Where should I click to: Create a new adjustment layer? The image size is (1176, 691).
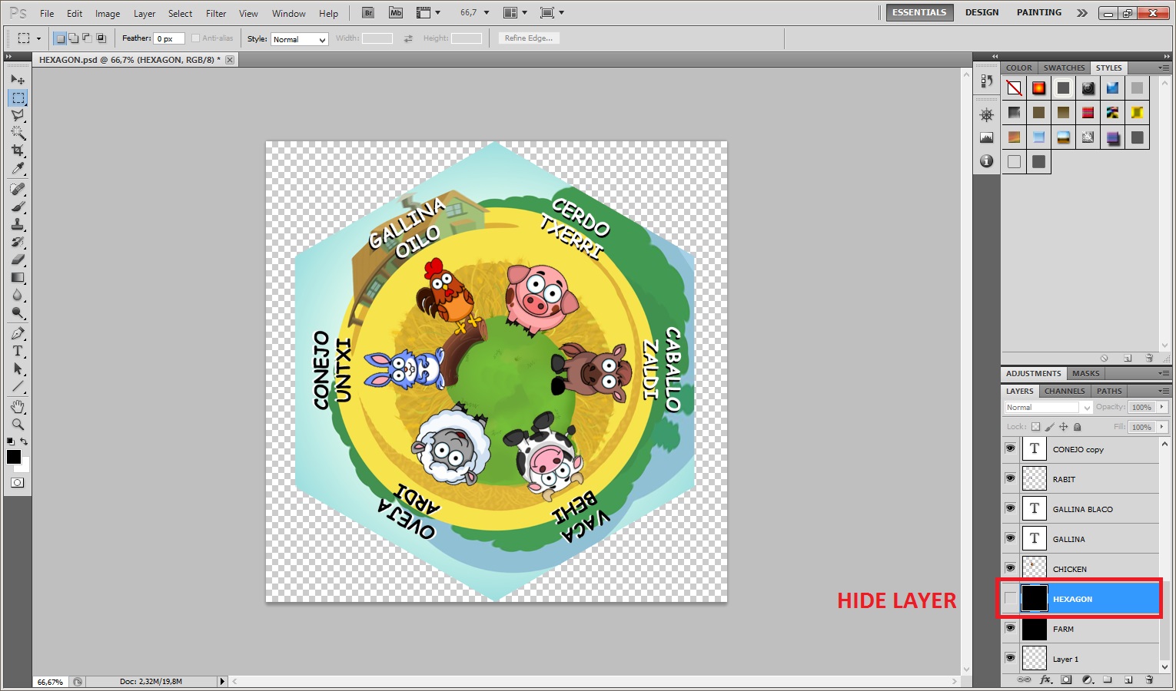tap(1087, 679)
